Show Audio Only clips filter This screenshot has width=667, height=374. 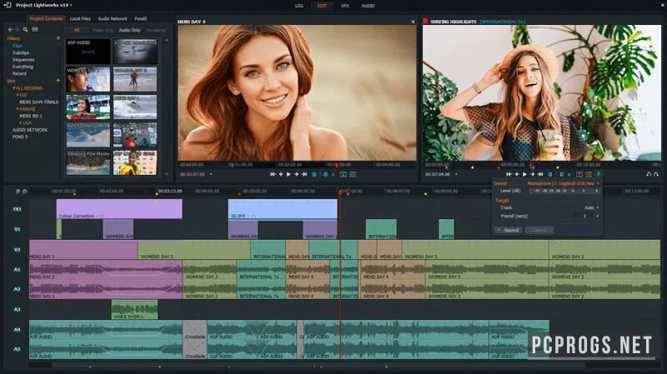coord(129,30)
